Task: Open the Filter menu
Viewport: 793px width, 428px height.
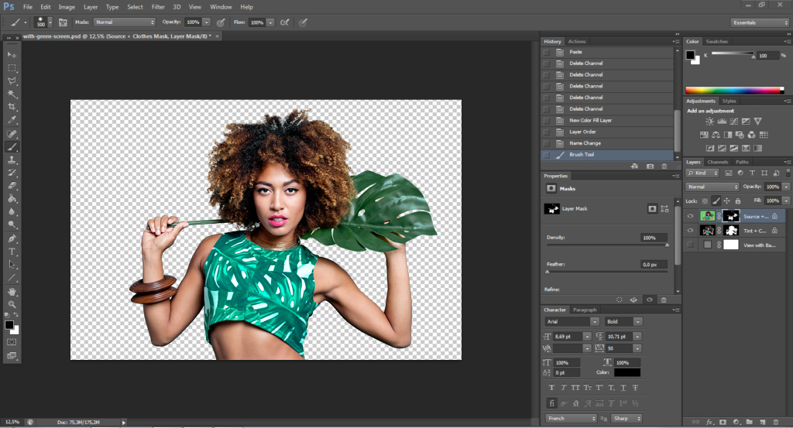Action: tap(158, 7)
